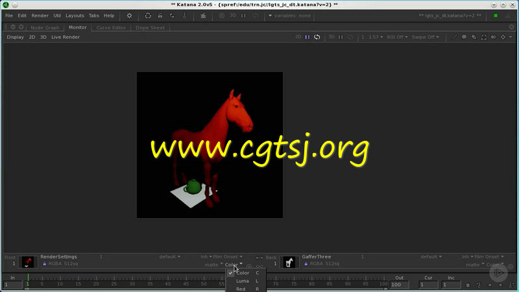Viewport: 519px width, 292px height.
Task: Click the speech bubble annotation icon
Action: coord(464,37)
